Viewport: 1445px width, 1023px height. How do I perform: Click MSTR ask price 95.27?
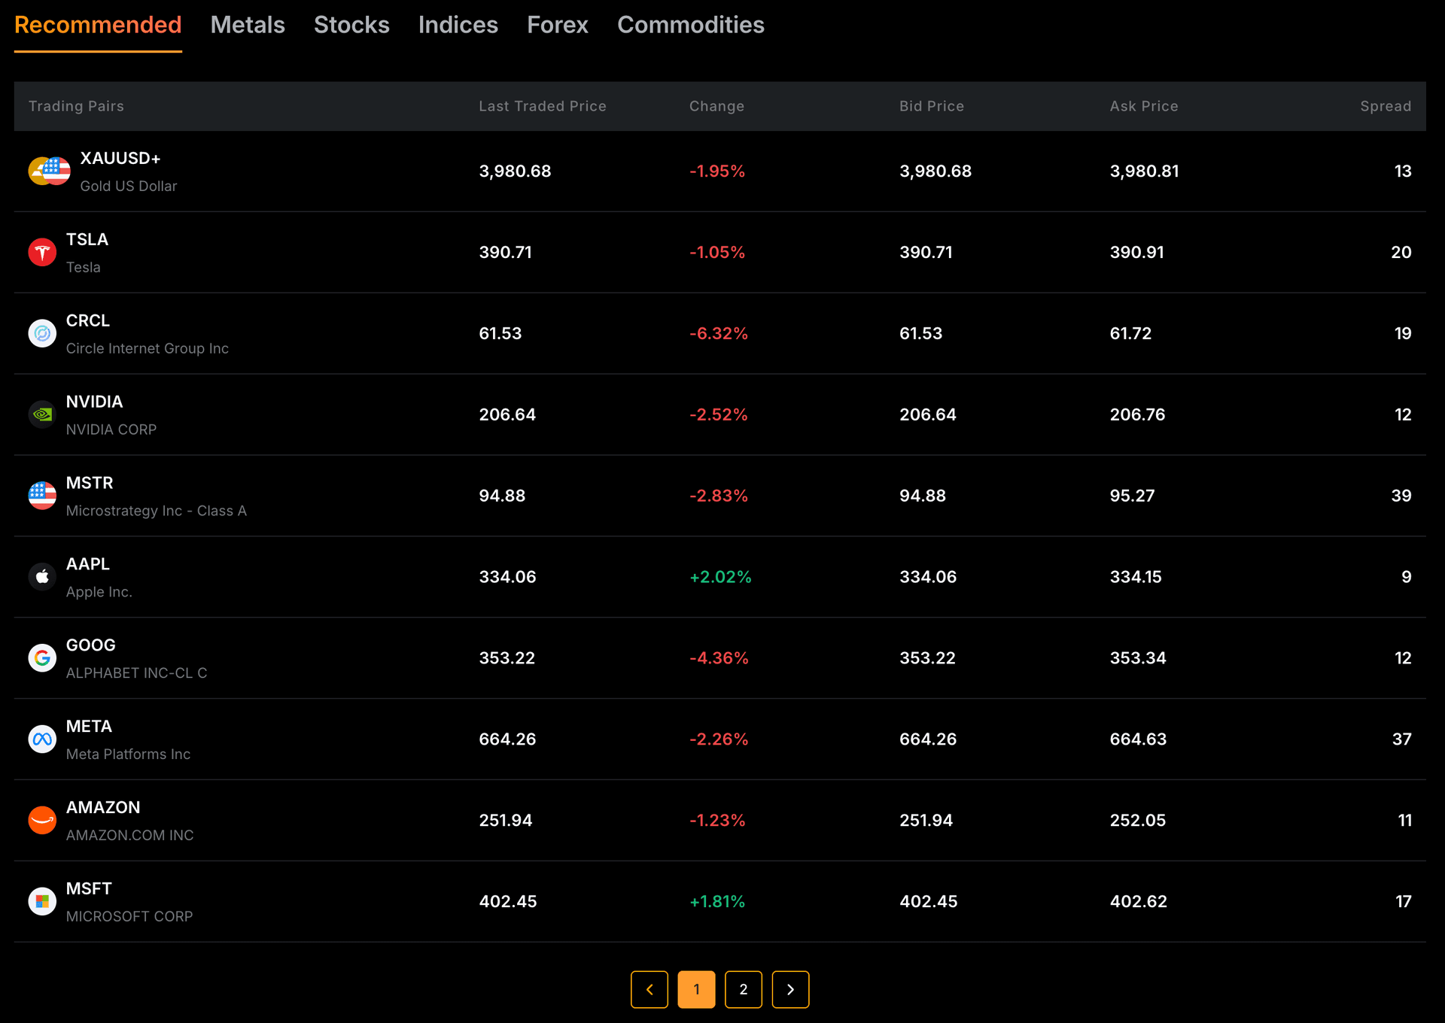point(1132,496)
